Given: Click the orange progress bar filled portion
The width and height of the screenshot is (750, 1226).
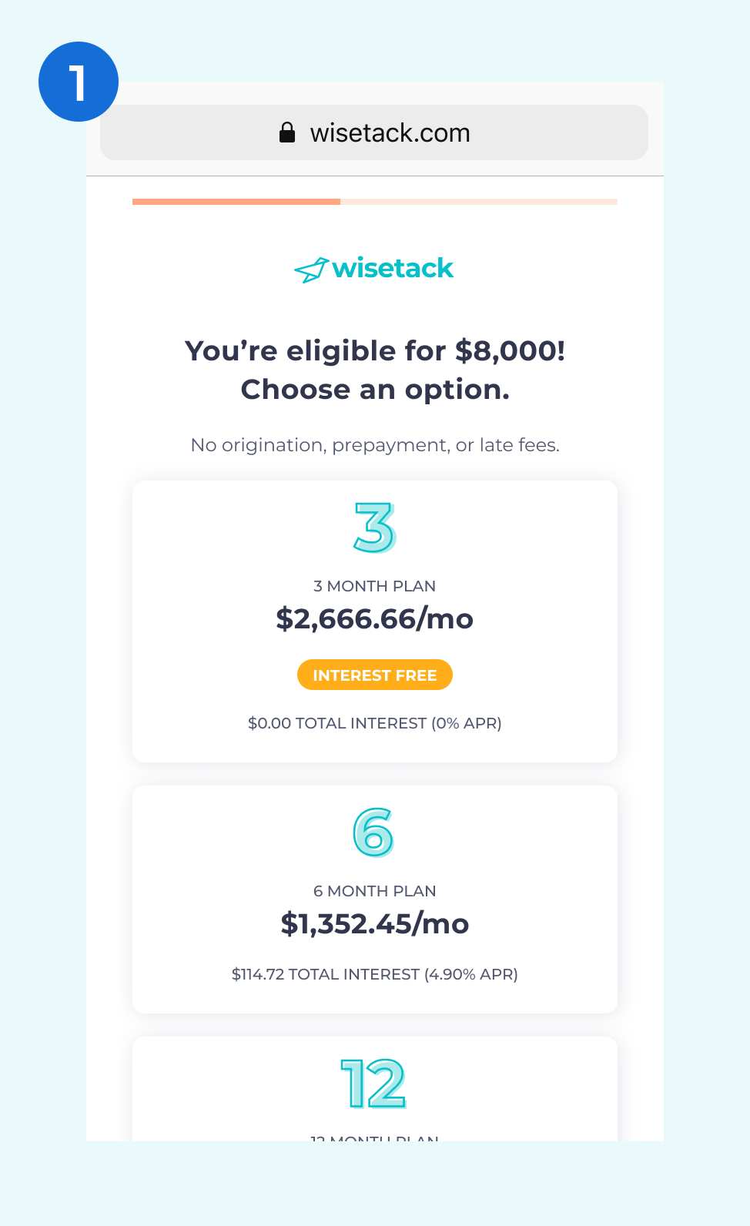Looking at the screenshot, I should 236,202.
